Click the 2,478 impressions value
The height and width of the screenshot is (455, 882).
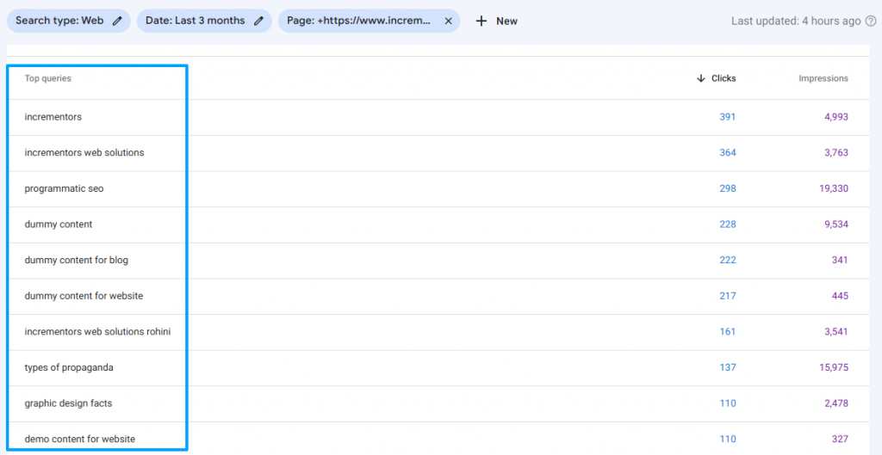[836, 403]
